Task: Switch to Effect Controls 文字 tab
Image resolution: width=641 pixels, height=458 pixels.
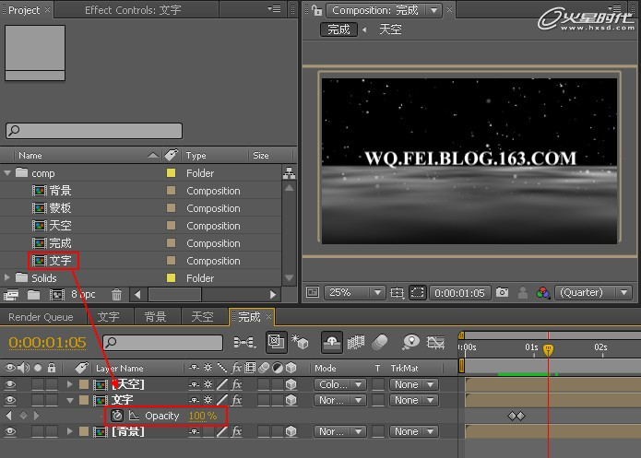Action: point(133,10)
